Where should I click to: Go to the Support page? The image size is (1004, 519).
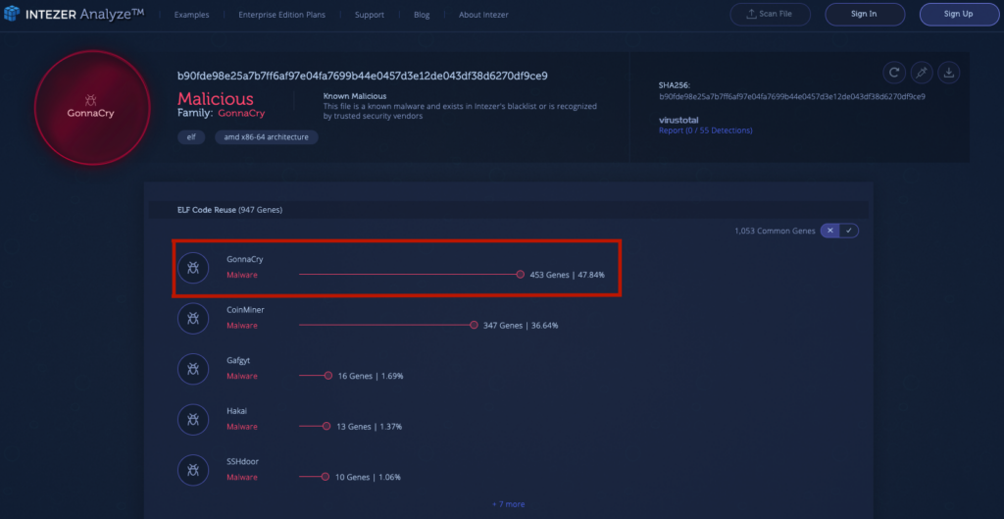coord(370,15)
